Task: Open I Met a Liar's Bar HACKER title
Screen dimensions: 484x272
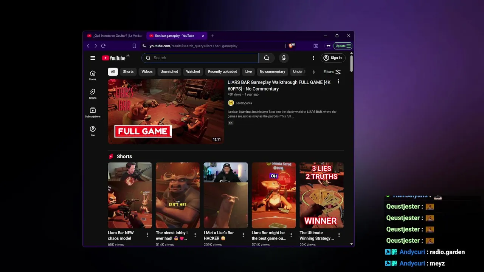Action: coord(219,235)
